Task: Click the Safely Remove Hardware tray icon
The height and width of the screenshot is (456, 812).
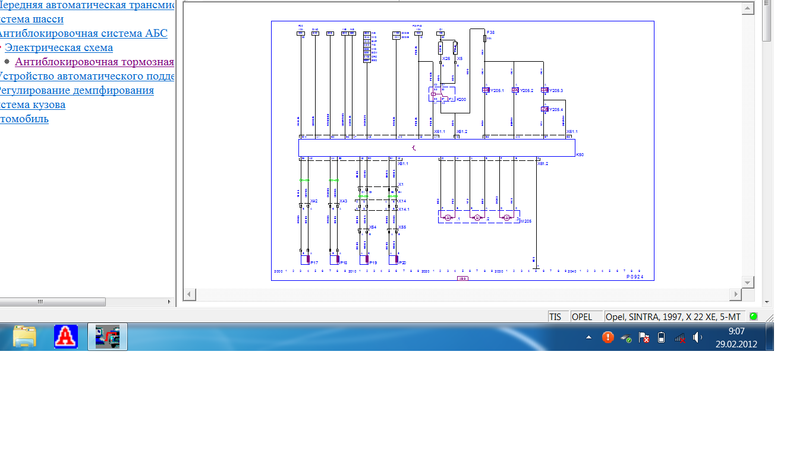Action: (x=626, y=338)
